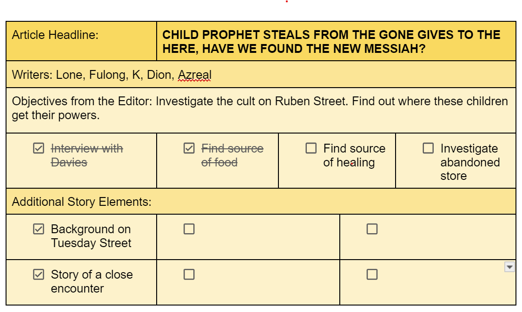Viewport: 522px width, 312px height.
Task: Check the empty right checkbox in Background row
Action: 372,229
